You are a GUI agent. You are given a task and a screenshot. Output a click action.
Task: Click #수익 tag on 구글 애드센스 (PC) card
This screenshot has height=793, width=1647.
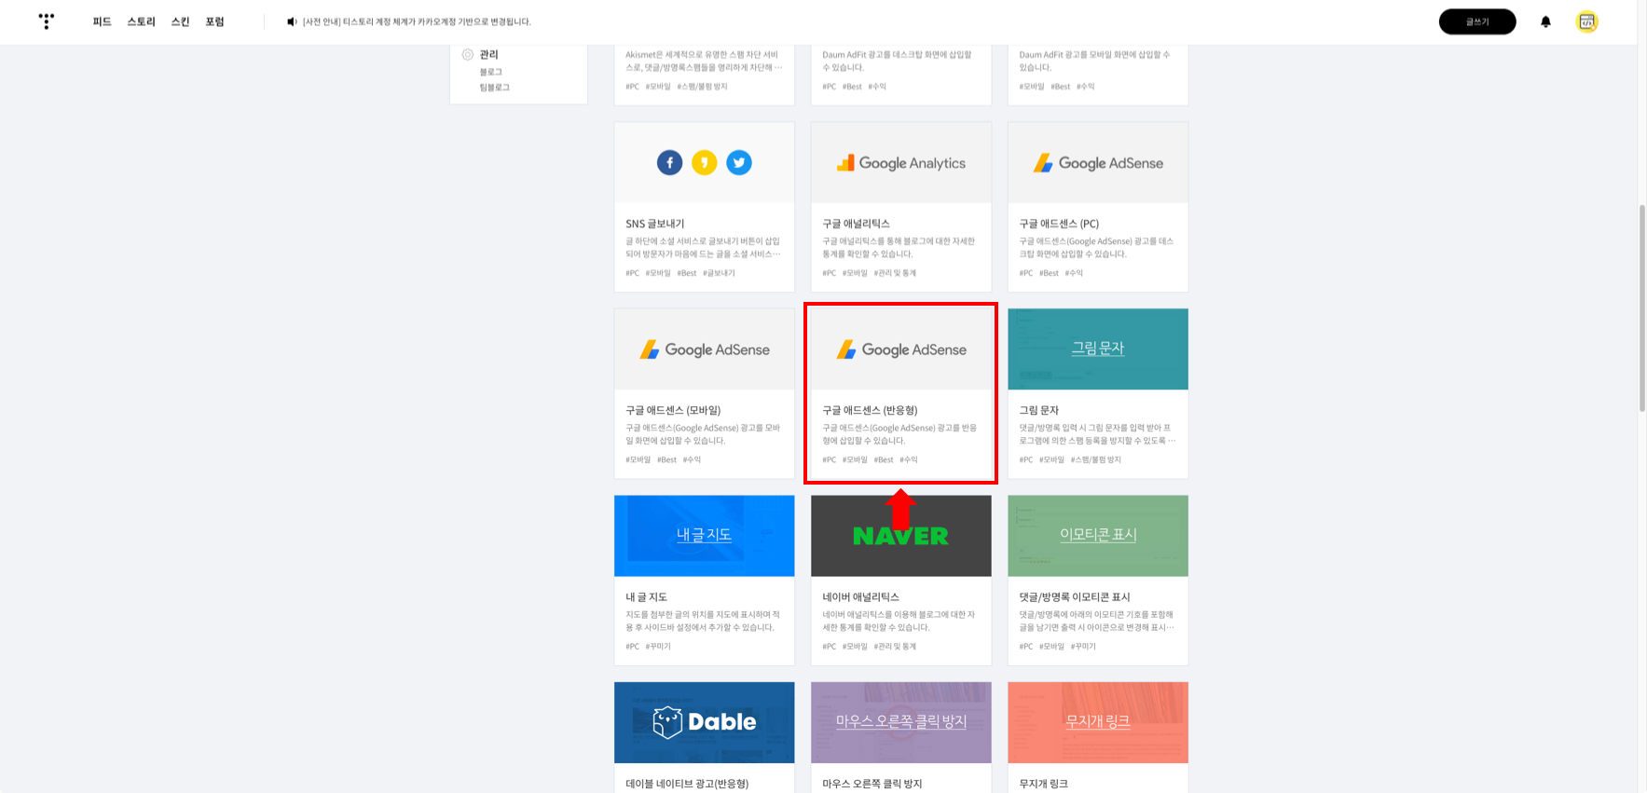click(x=1074, y=273)
